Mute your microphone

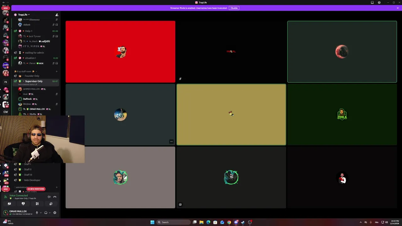[x=37, y=213]
